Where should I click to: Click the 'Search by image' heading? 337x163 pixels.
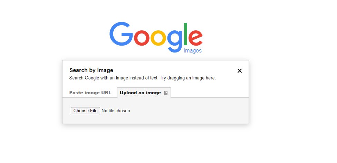click(x=92, y=70)
